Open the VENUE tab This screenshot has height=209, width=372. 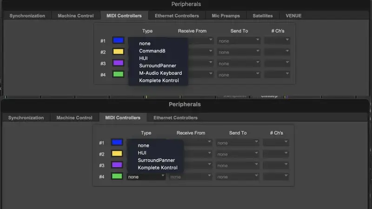coord(293,16)
